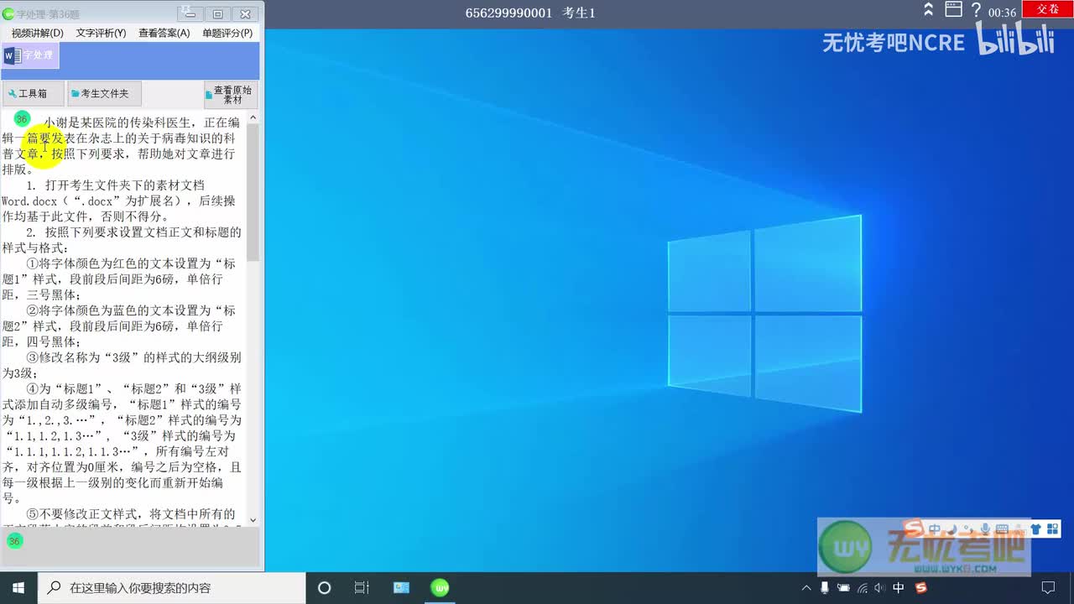Click the taskbar search box
Image resolution: width=1074 pixels, height=604 pixels.
172,588
